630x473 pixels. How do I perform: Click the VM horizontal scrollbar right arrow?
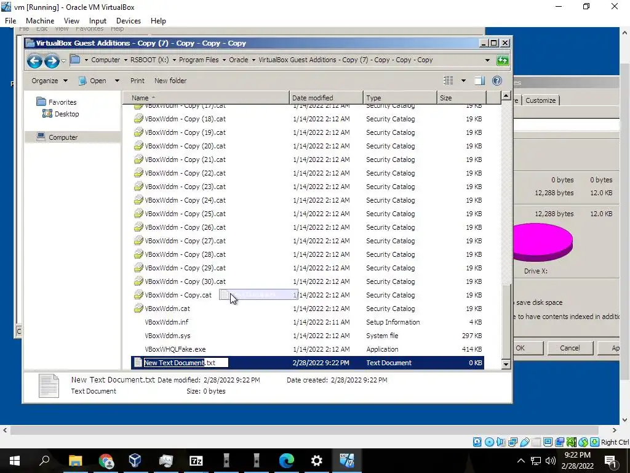pos(615,431)
